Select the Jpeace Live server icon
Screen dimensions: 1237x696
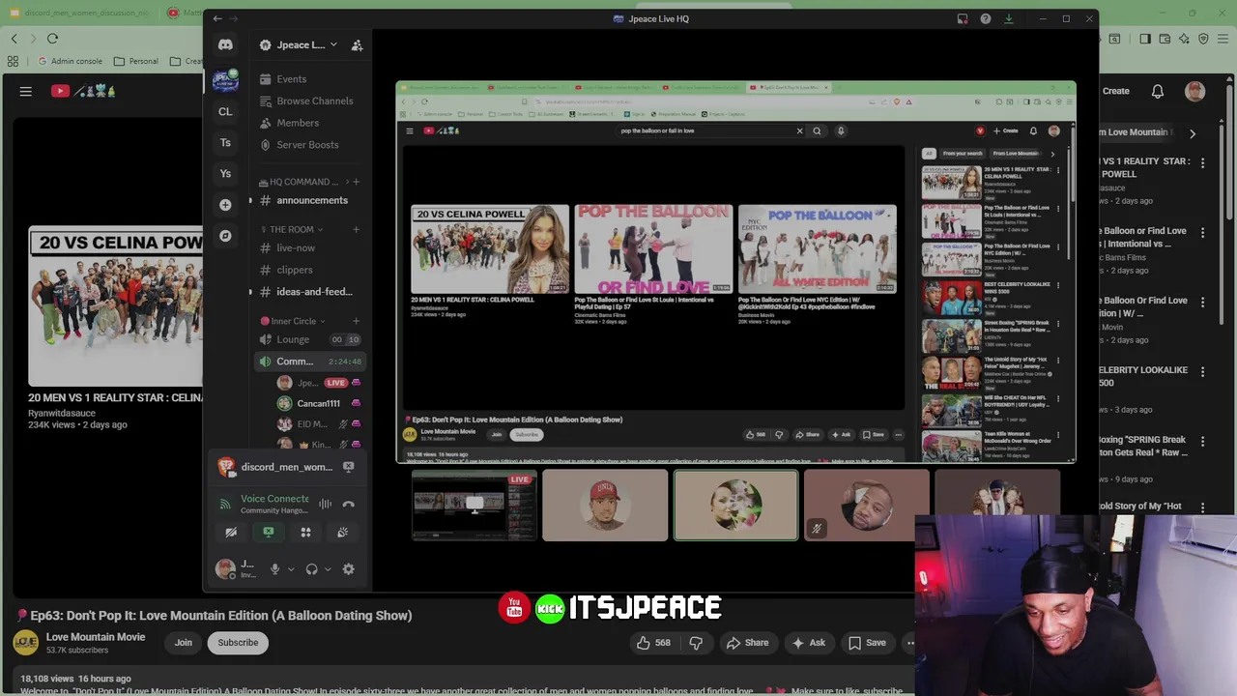(225, 80)
